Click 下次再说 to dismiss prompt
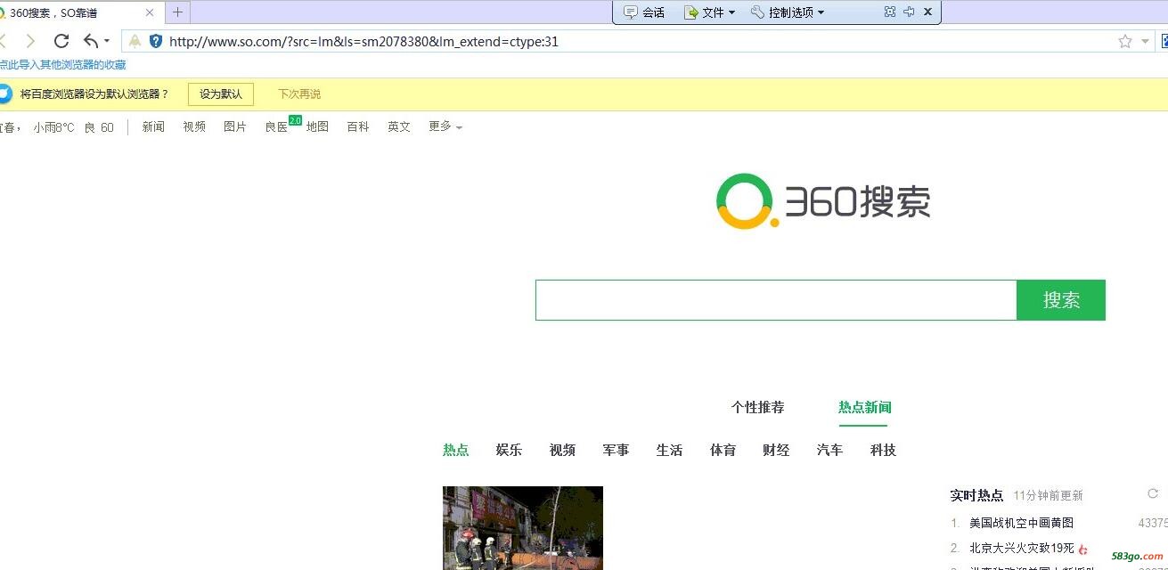The image size is (1168, 570). coord(299,94)
